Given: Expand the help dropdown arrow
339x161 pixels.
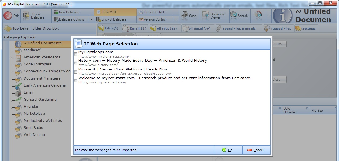Looking at the screenshot, I should coord(269,16).
